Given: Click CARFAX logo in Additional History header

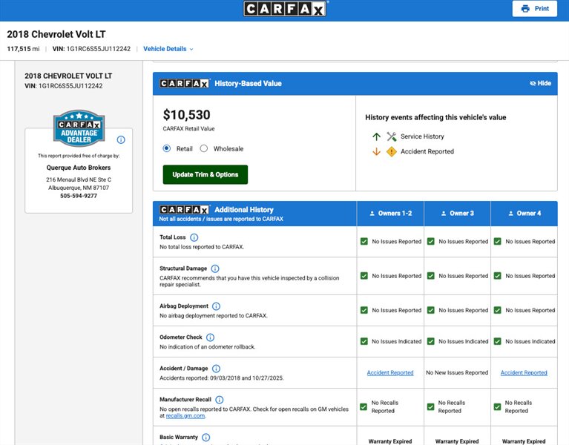Looking at the screenshot, I should [x=184, y=210].
